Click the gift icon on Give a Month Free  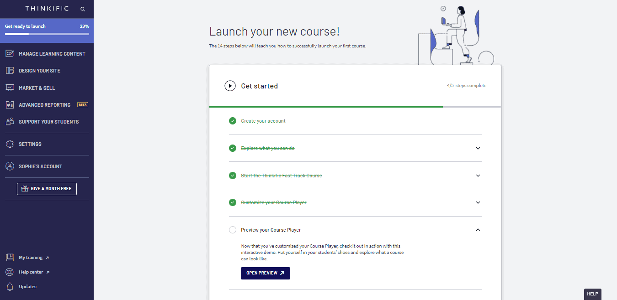(25, 189)
